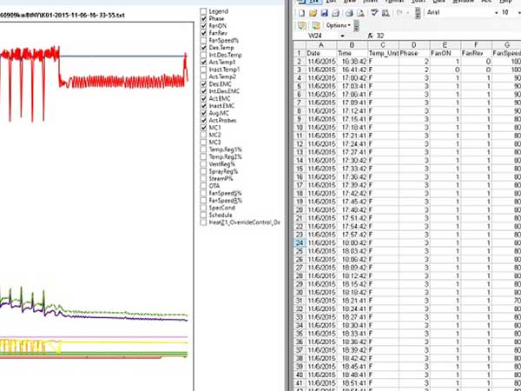Select row 10 header
Screen dimensions: 521x391
(299, 128)
